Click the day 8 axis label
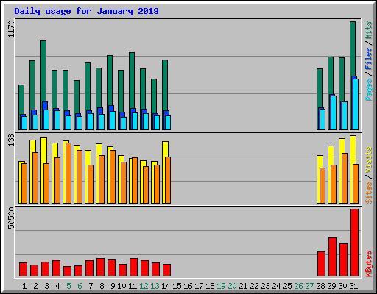This screenshot has height=294, width=377. click(x=102, y=286)
